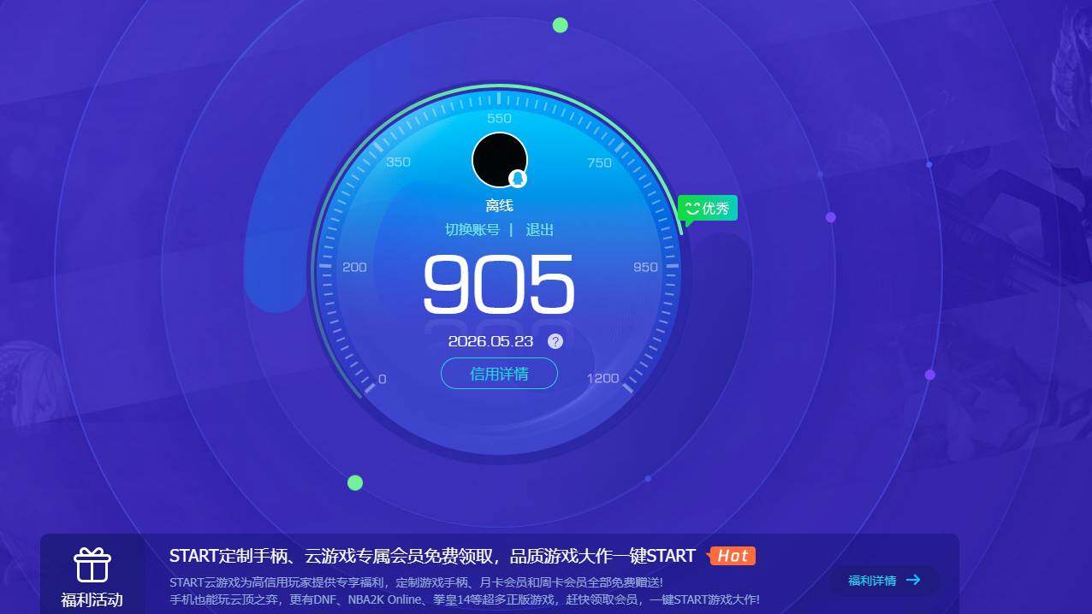Click the arrow in 福利详情 button
This screenshot has height=614, width=1092.
(913, 580)
